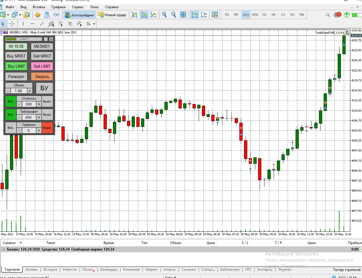Image resolution: width=362 pixels, height=278 pixels.
Task: Click the orange Закрыть button
Action: tap(42, 76)
